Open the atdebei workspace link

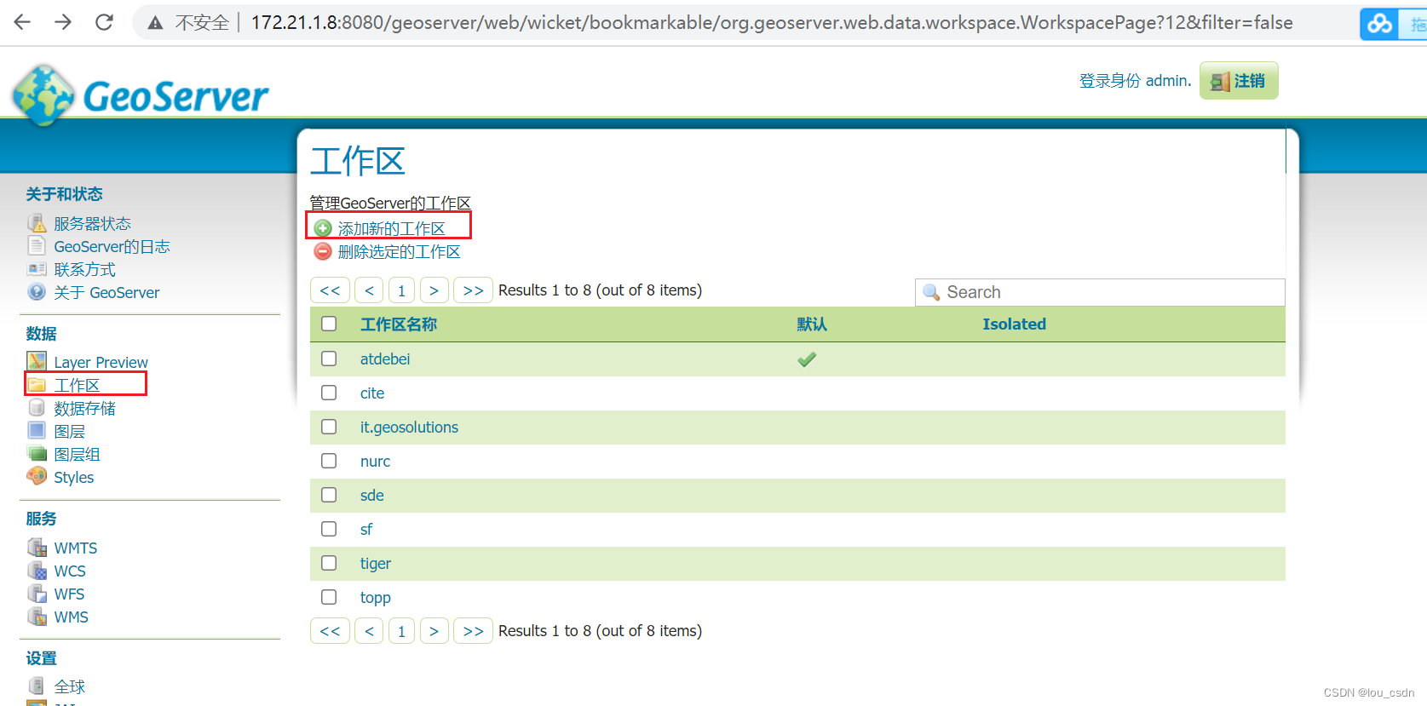click(x=385, y=359)
